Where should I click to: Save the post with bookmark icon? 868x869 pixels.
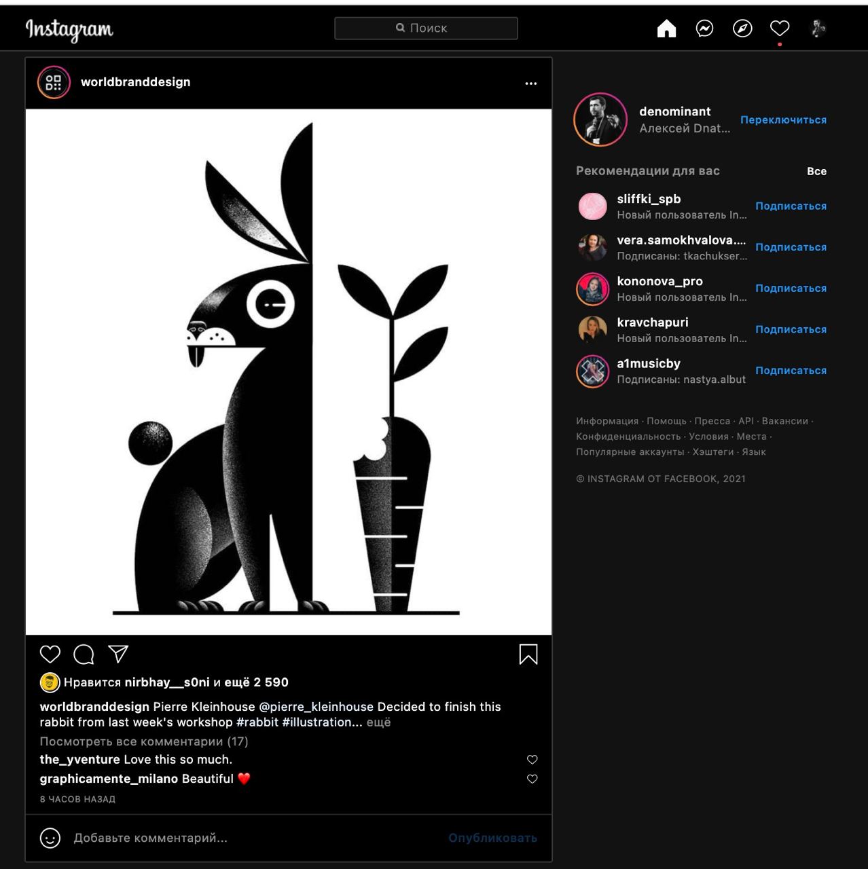[x=528, y=654]
